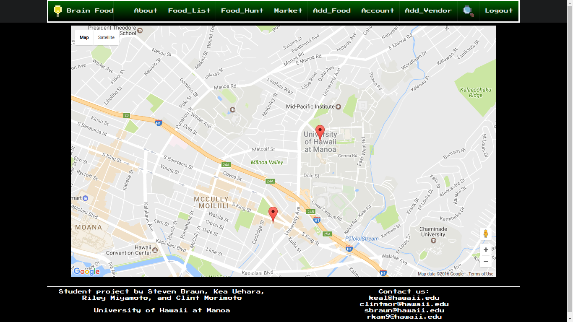573x322 pixels.
Task: Open the Food_Hunt page
Action: (x=242, y=10)
